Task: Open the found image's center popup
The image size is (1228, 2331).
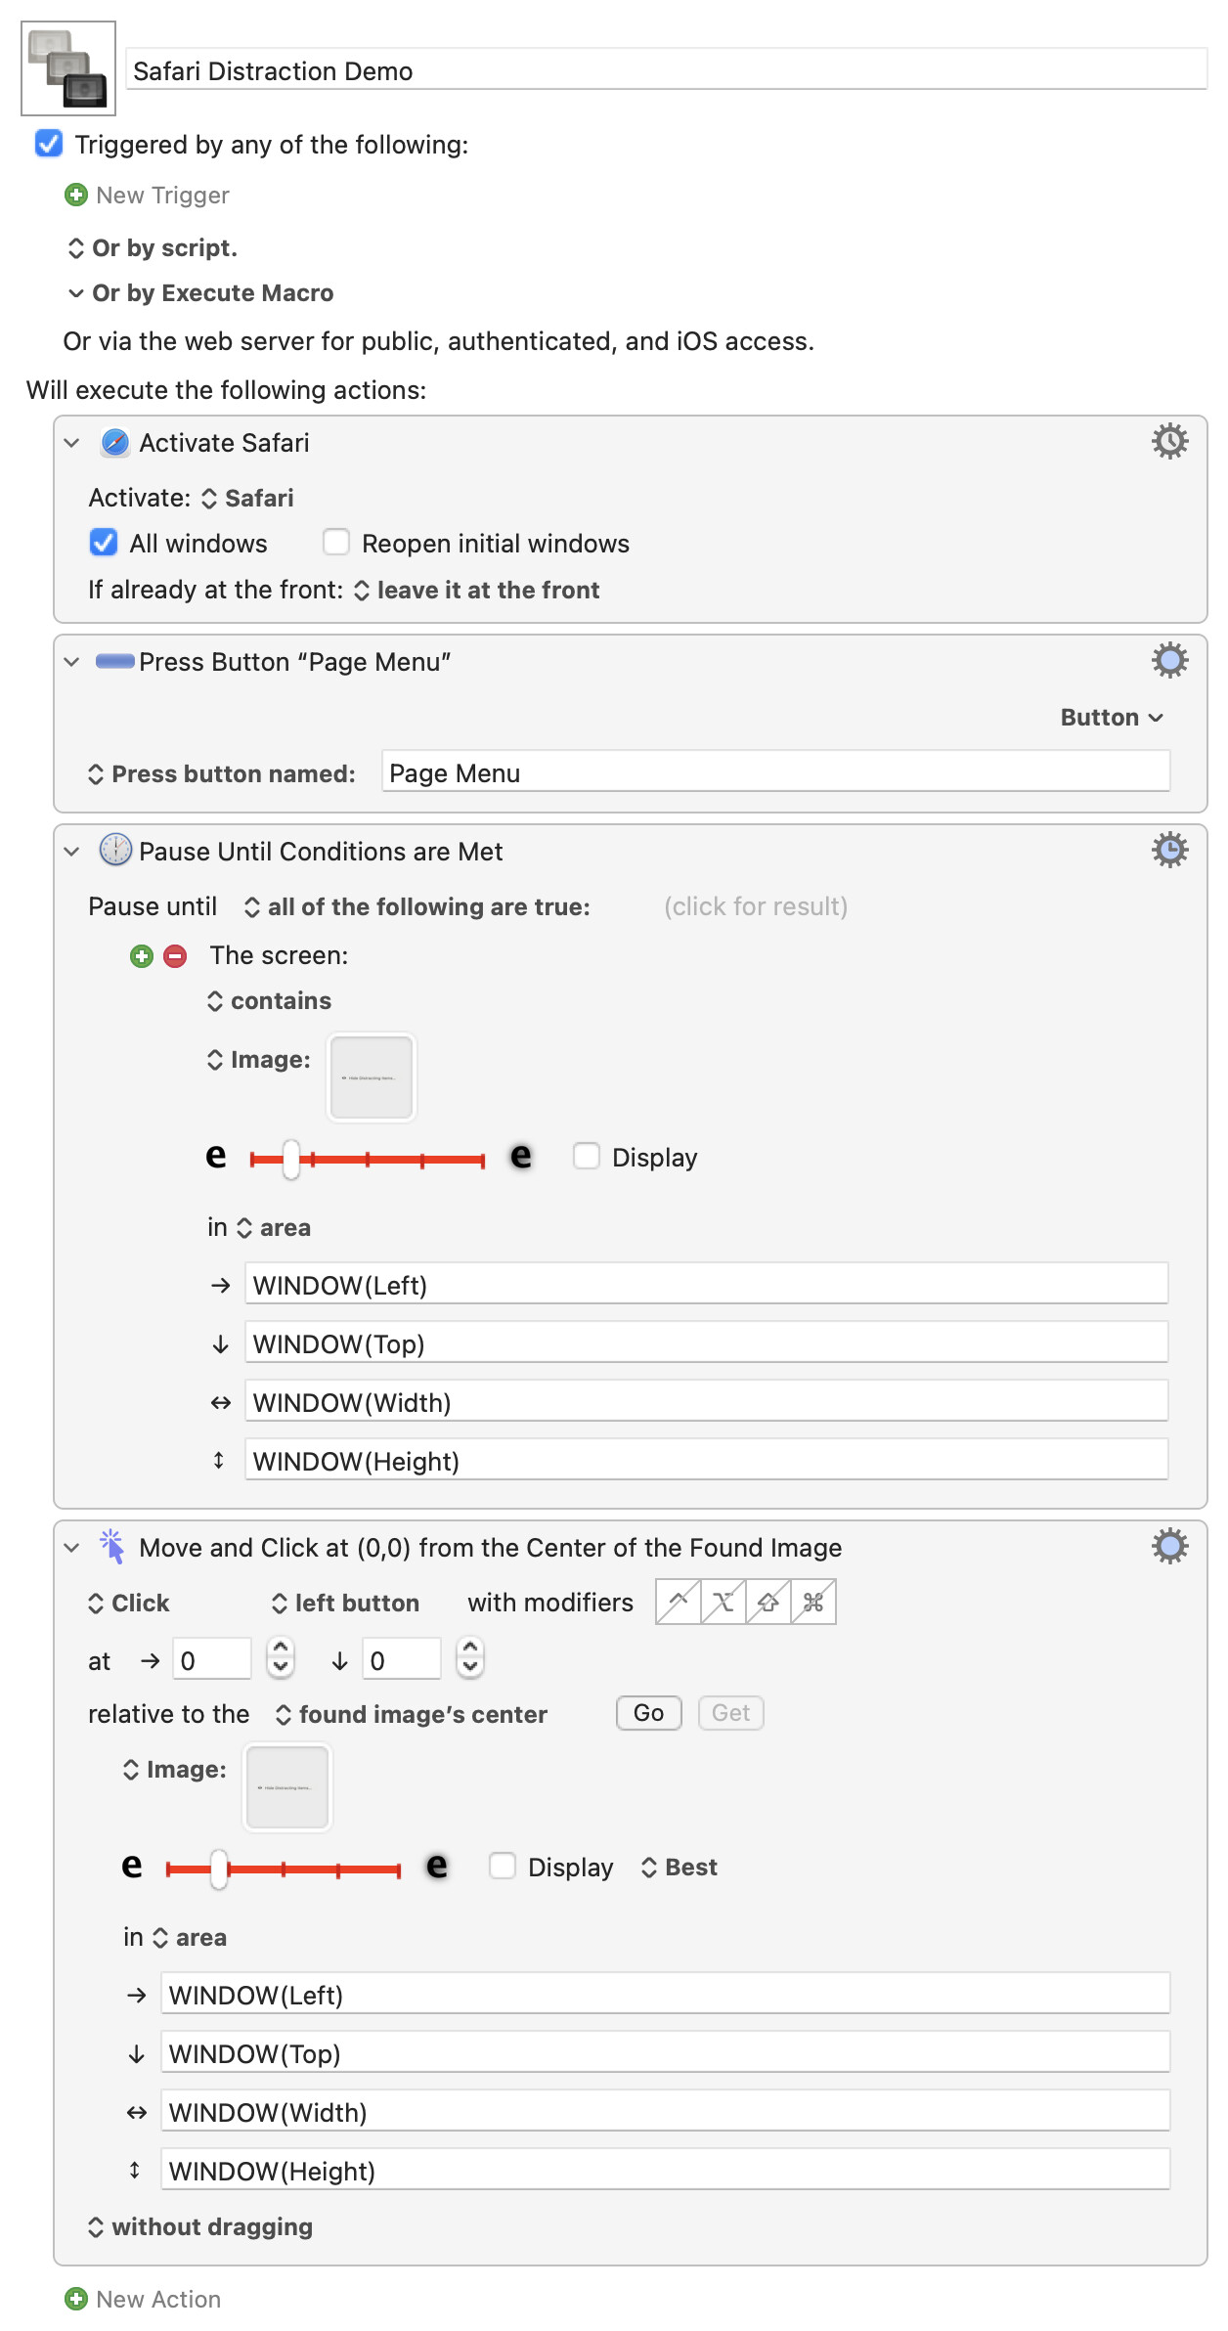Action: pos(411,1714)
